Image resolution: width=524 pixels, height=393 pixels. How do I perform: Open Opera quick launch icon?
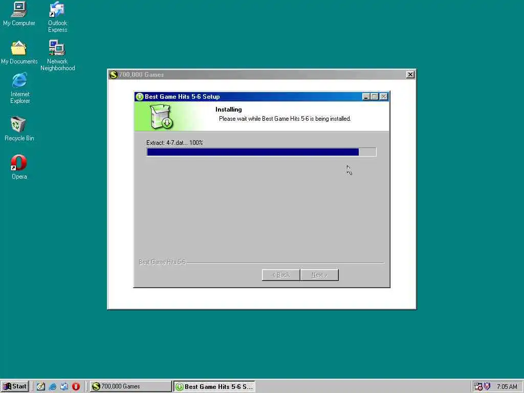76,386
